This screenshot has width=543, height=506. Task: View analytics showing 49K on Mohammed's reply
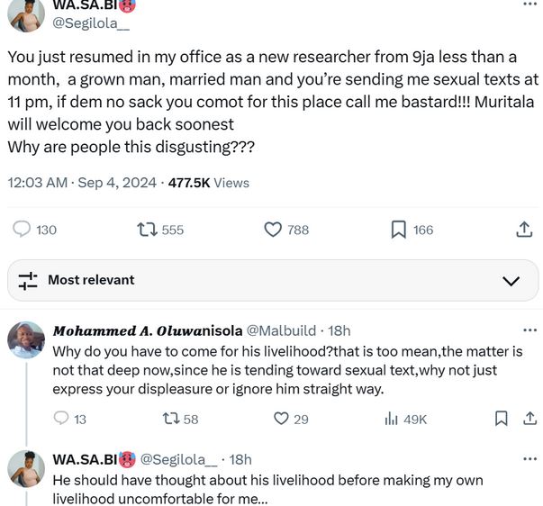392,419
